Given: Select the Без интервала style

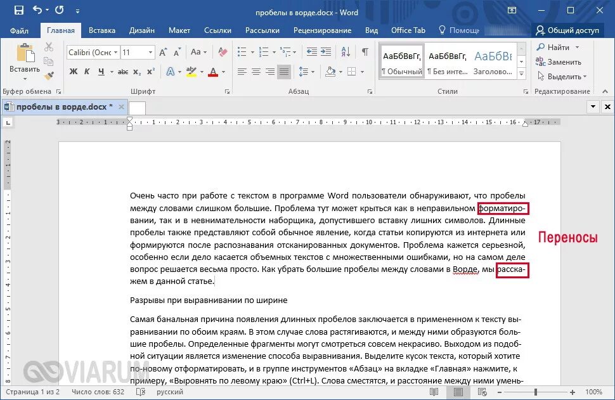Looking at the screenshot, I should click(448, 62).
